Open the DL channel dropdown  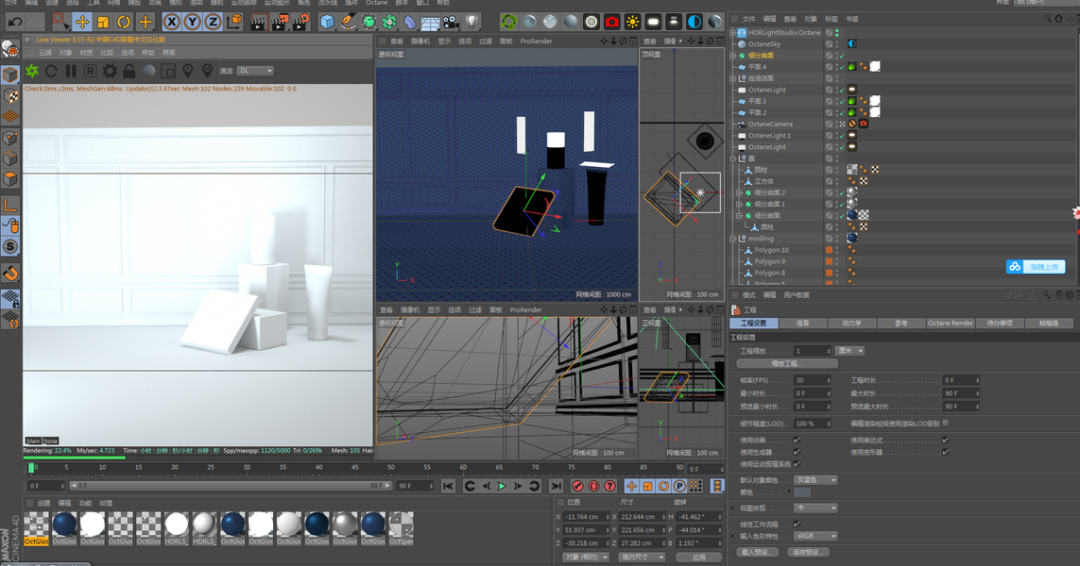[255, 71]
